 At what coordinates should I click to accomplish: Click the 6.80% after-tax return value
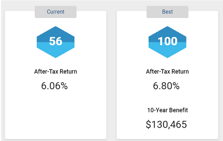pos(166,86)
